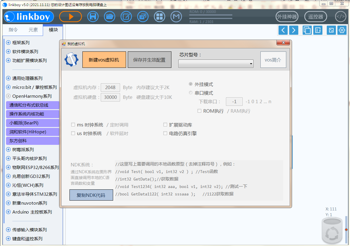Click 新建vos虚拟机 button
The height and width of the screenshot is (246, 350).
104,60
